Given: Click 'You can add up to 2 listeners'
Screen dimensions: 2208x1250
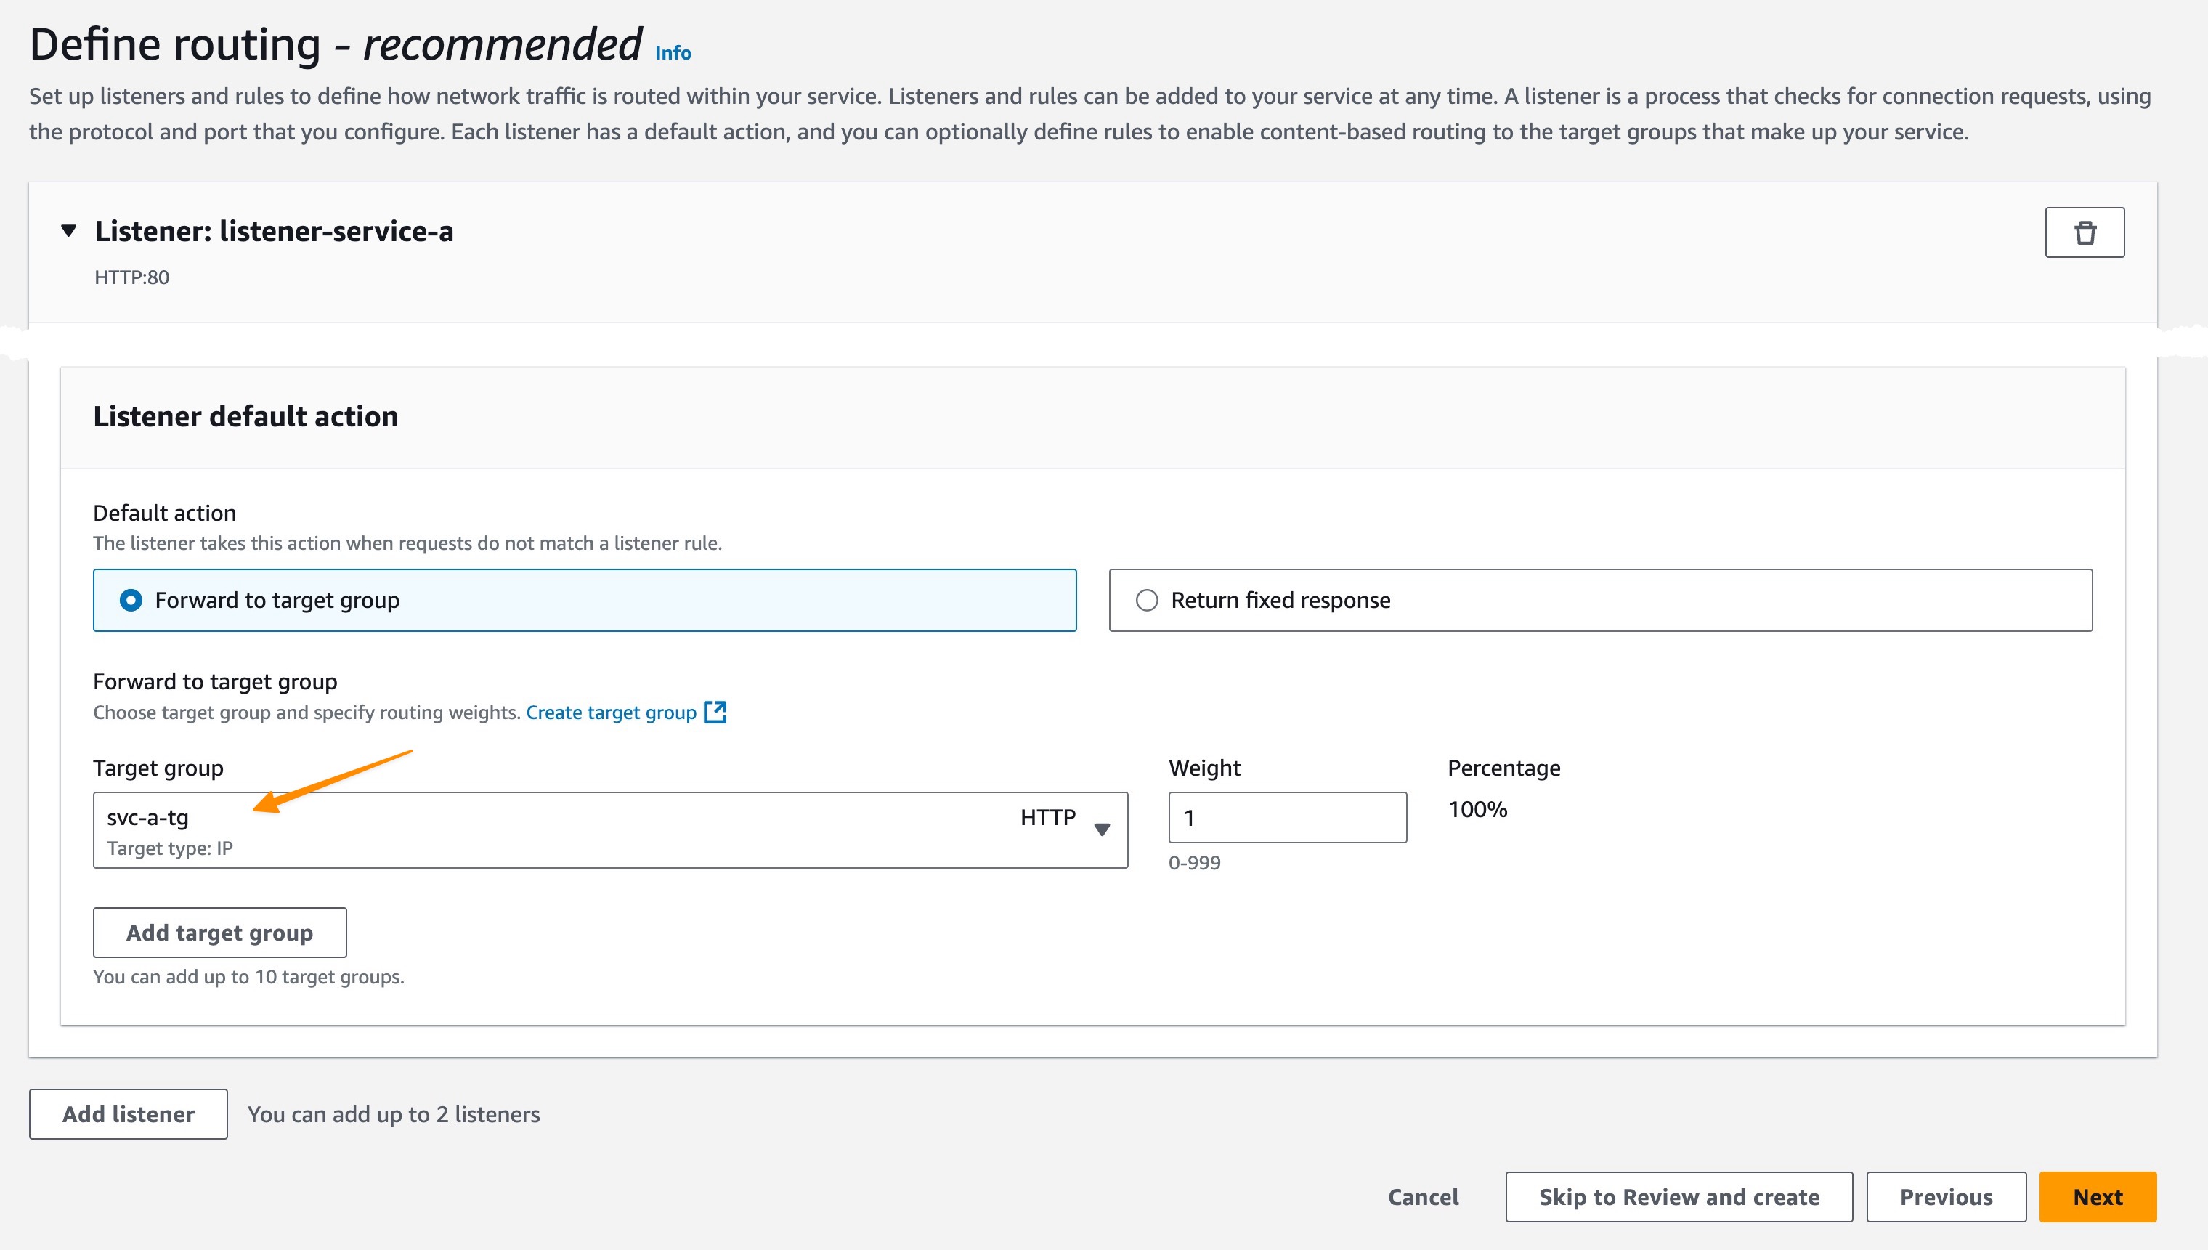Looking at the screenshot, I should click(394, 1113).
